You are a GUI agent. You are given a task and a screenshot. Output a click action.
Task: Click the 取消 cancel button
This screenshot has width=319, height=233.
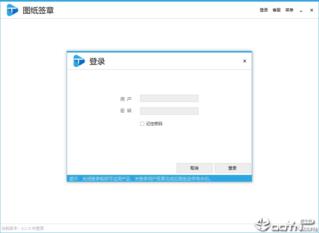click(x=194, y=168)
